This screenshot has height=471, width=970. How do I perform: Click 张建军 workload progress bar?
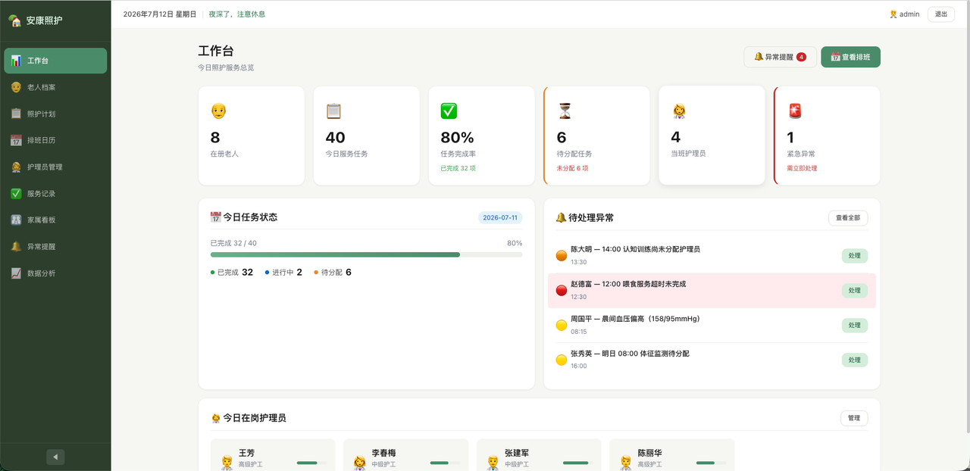(578, 463)
